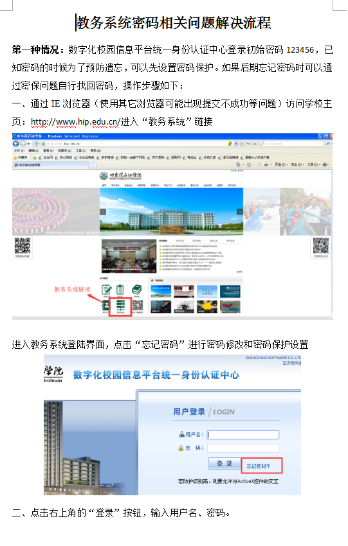Click the right QR code image
The height and width of the screenshot is (546, 348).
[321, 246]
